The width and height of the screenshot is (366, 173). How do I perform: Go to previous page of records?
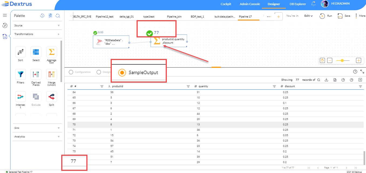(318, 168)
